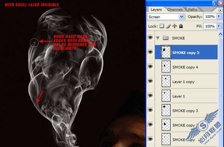Switch to the Paths tab
The height and width of the screenshot is (147, 224).
(193, 10)
